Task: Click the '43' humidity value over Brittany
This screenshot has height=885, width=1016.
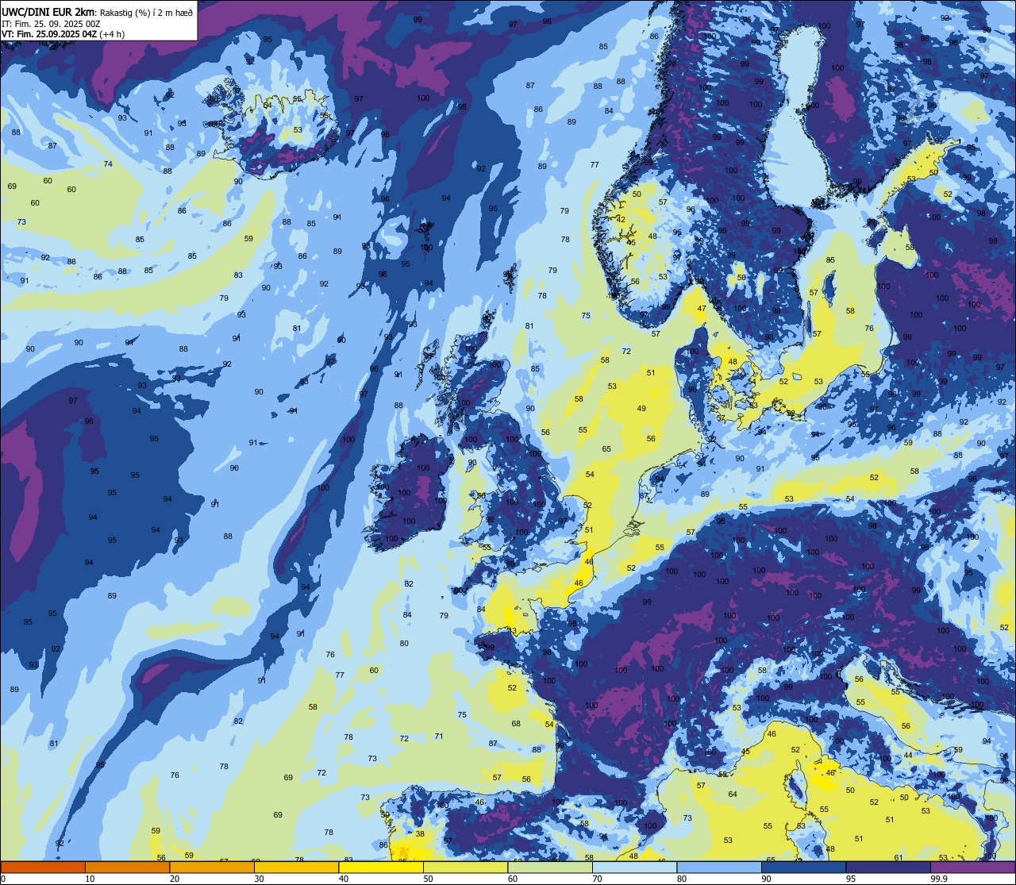Action: 512,631
